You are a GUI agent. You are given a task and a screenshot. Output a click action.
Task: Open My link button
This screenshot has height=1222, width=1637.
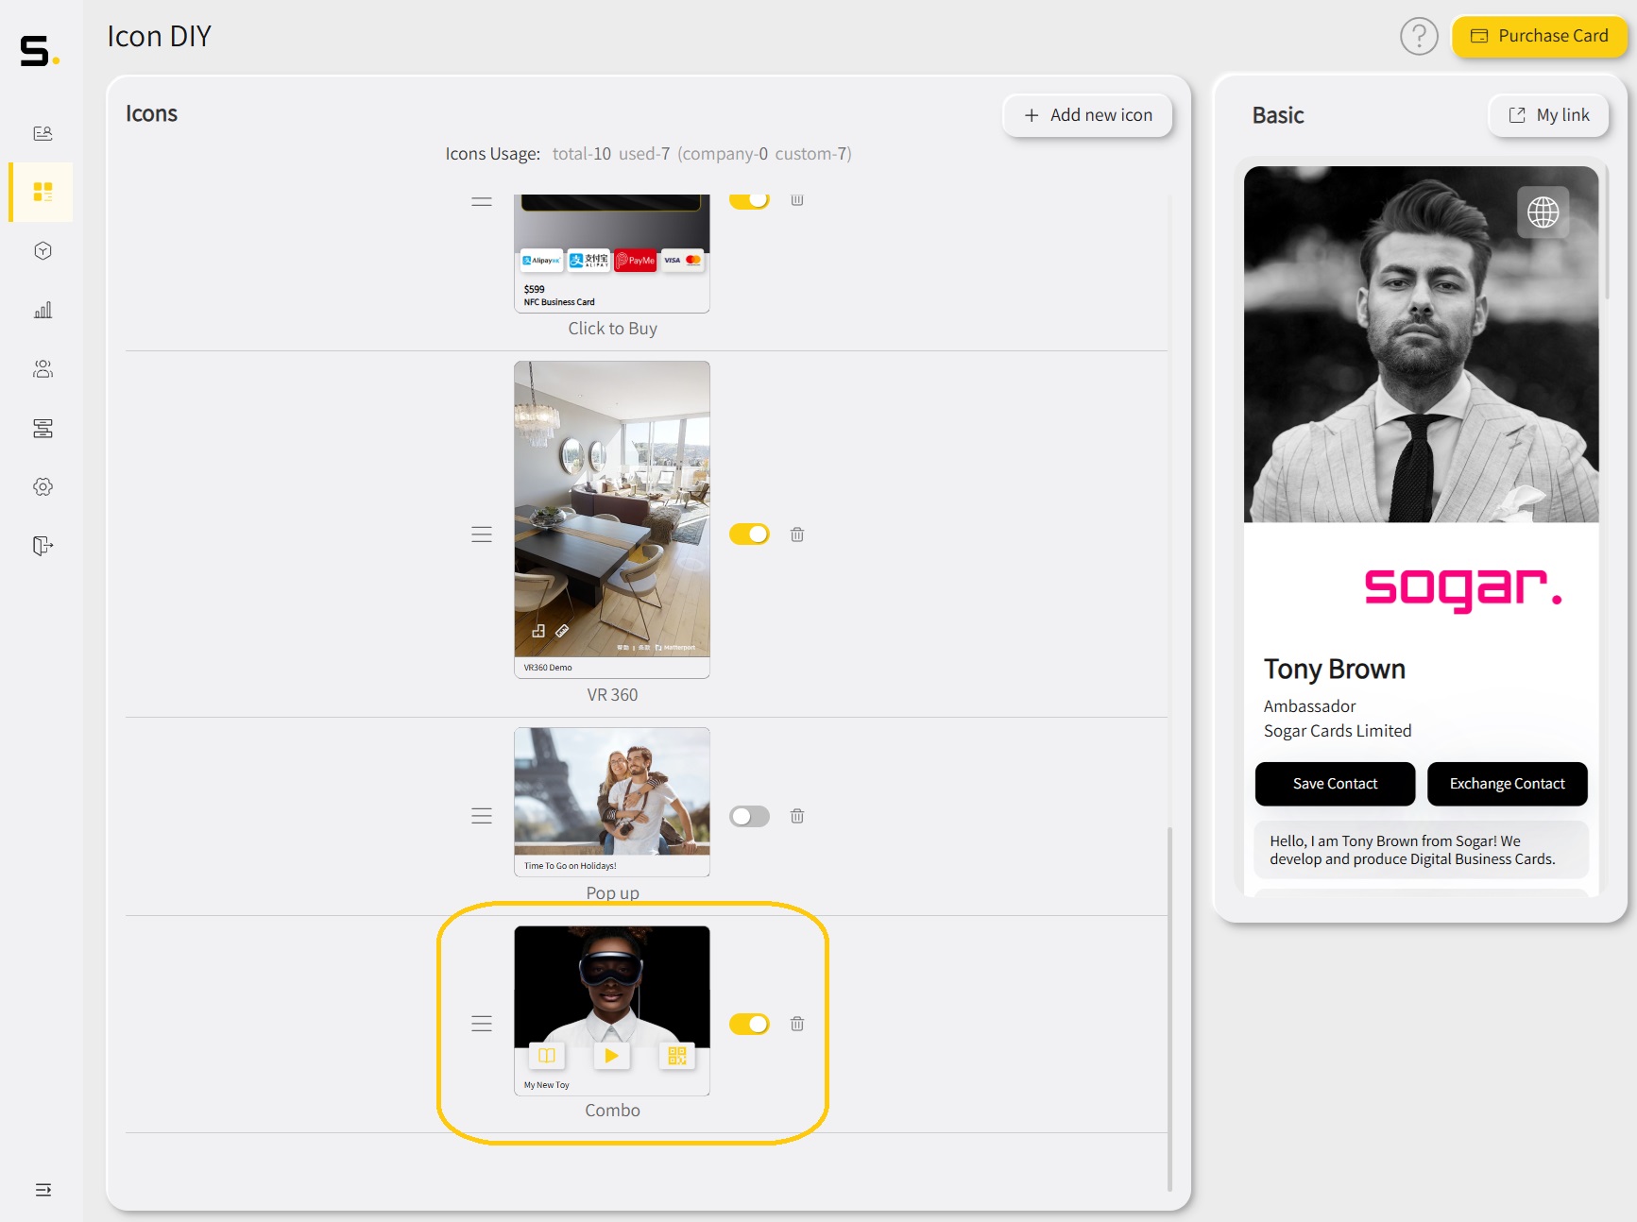coord(1548,115)
